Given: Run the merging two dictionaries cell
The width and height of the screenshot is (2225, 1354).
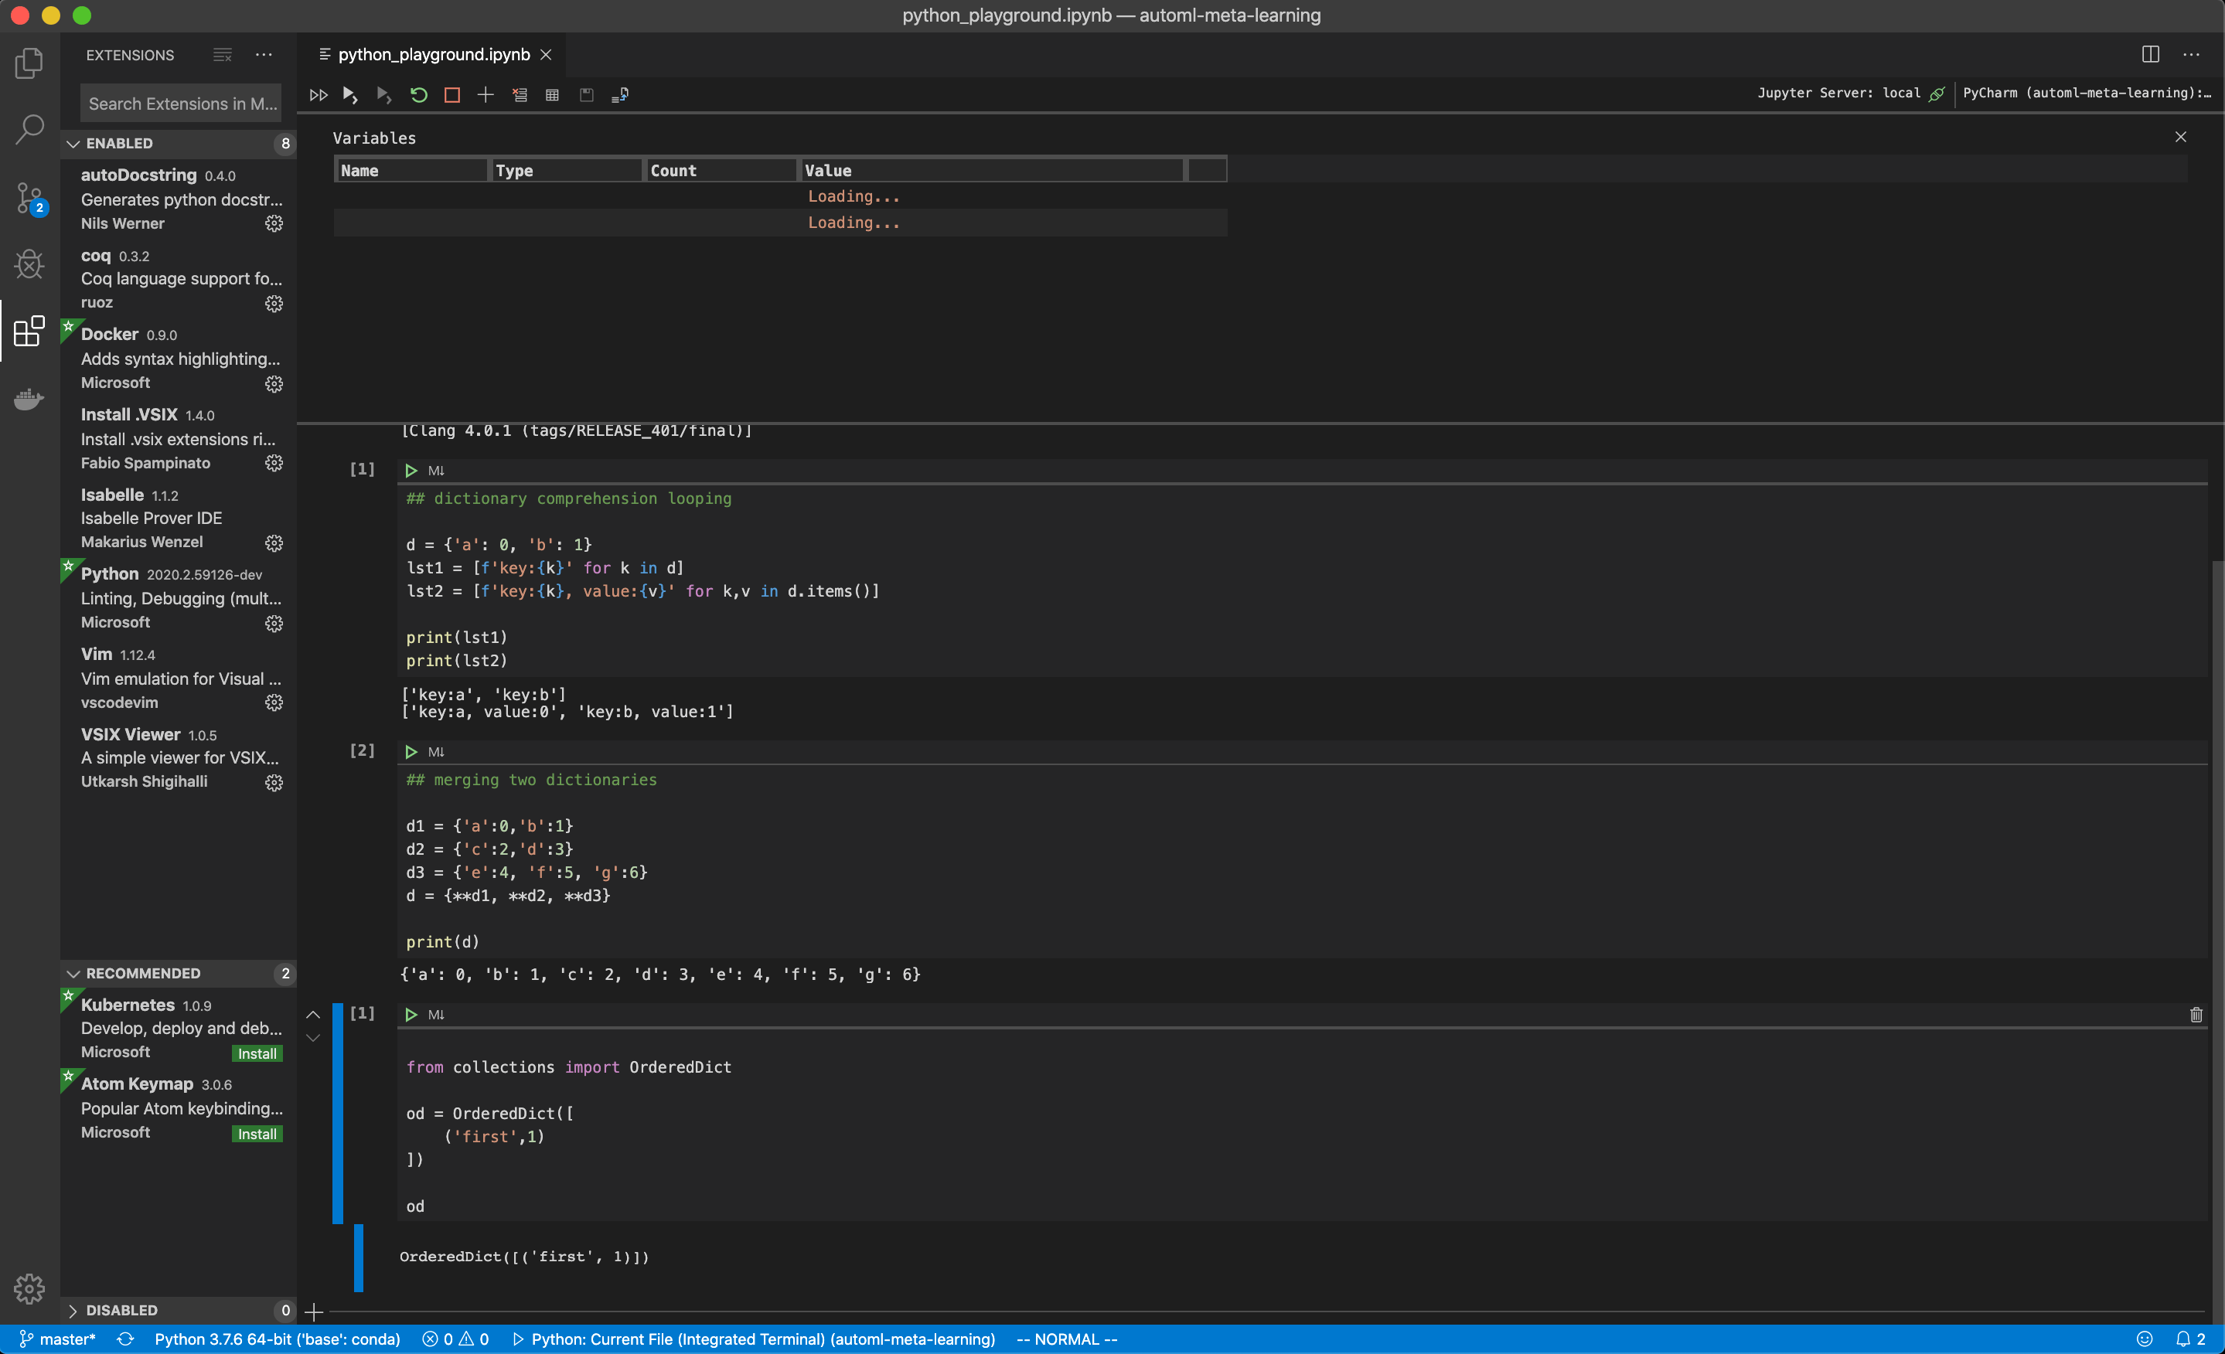Looking at the screenshot, I should (x=411, y=752).
